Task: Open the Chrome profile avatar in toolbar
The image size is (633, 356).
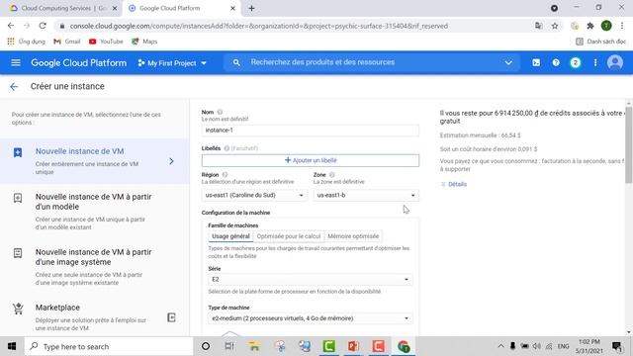Action: 606,26
